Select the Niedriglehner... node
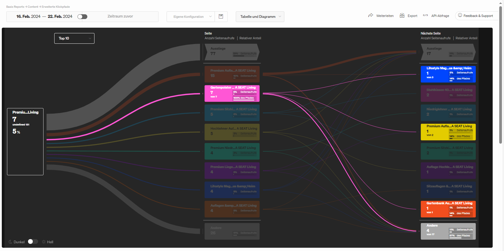This screenshot has height=251, width=504. click(448, 113)
